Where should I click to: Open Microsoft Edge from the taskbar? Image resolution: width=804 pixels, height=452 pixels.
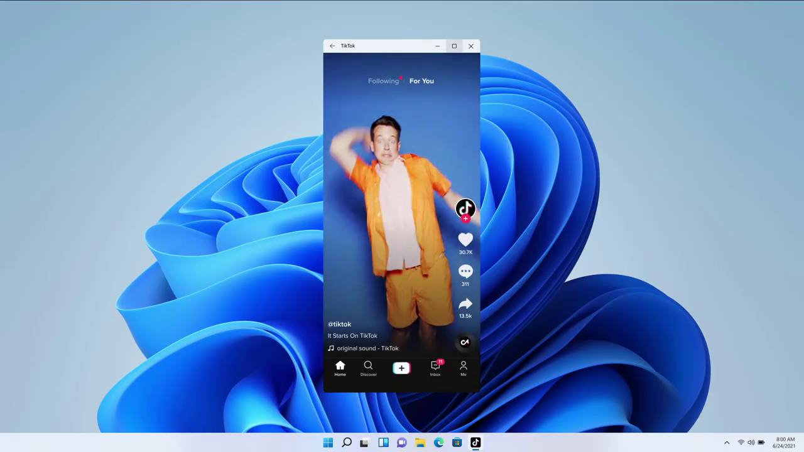pos(438,443)
